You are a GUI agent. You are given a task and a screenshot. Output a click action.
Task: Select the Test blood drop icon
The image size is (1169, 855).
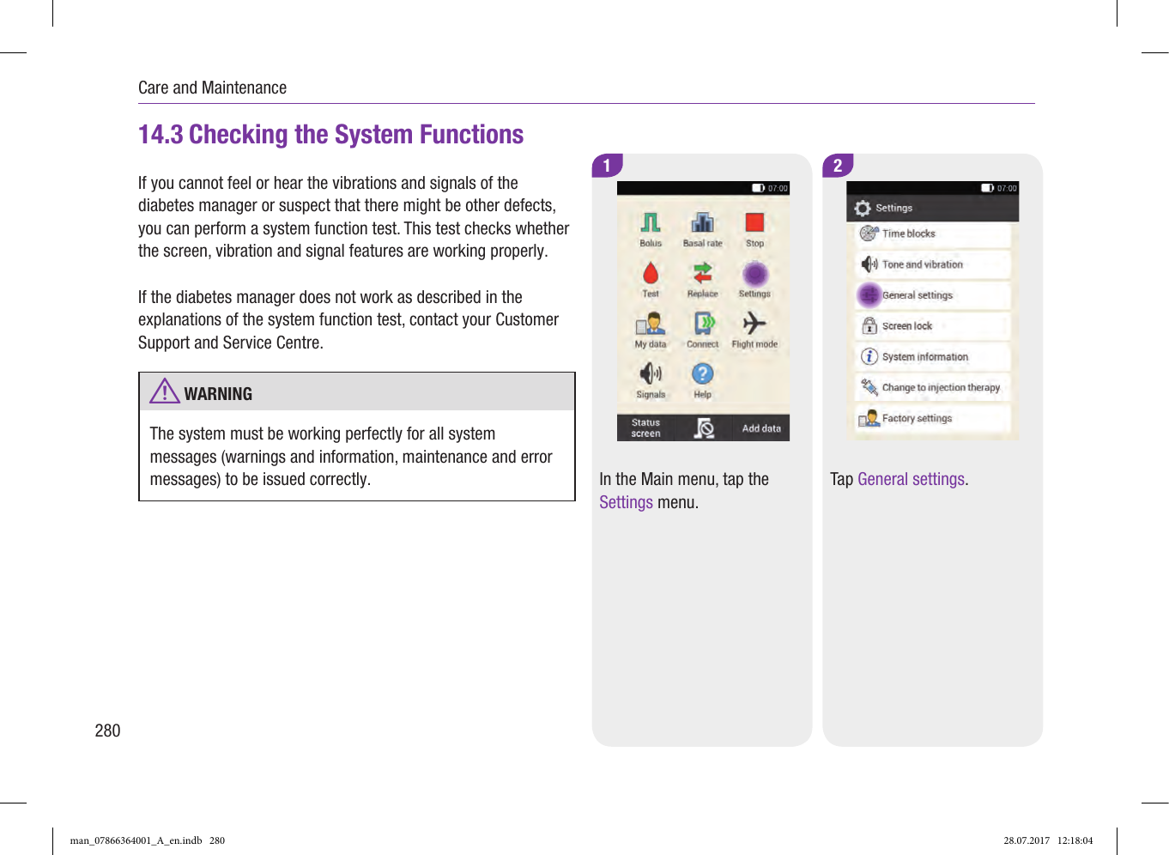pyautogui.click(x=651, y=274)
